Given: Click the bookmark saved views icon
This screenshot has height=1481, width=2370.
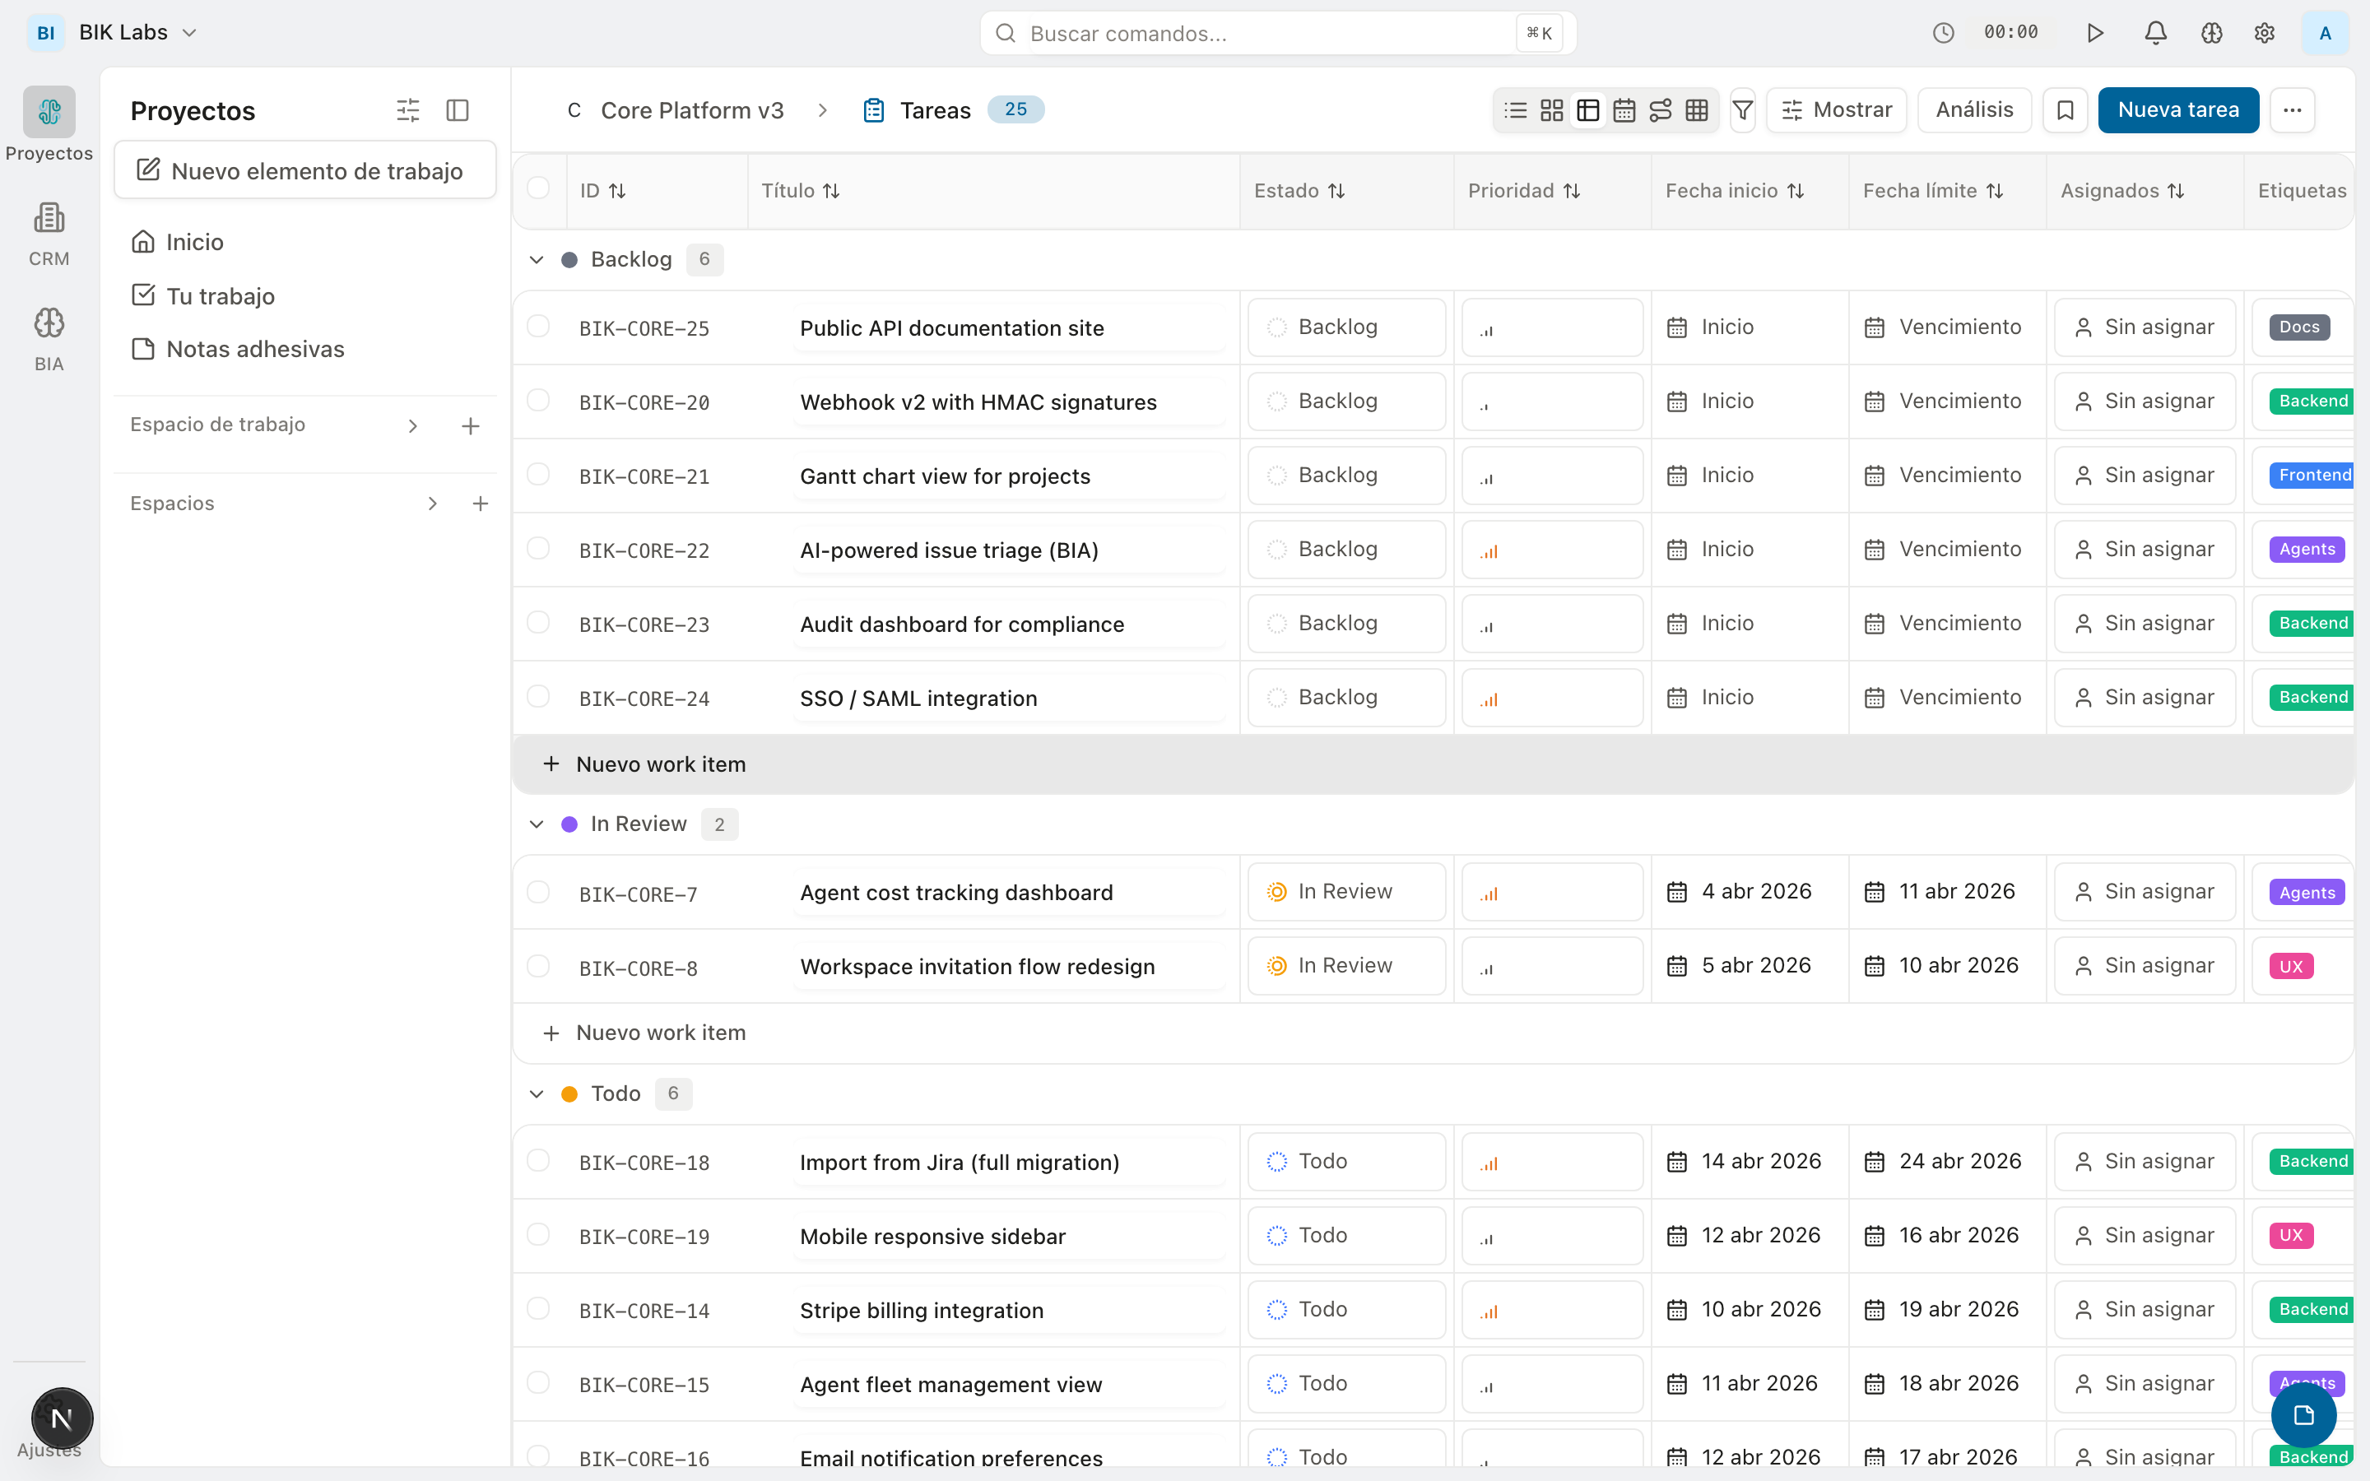Looking at the screenshot, I should pyautogui.click(x=2066, y=109).
